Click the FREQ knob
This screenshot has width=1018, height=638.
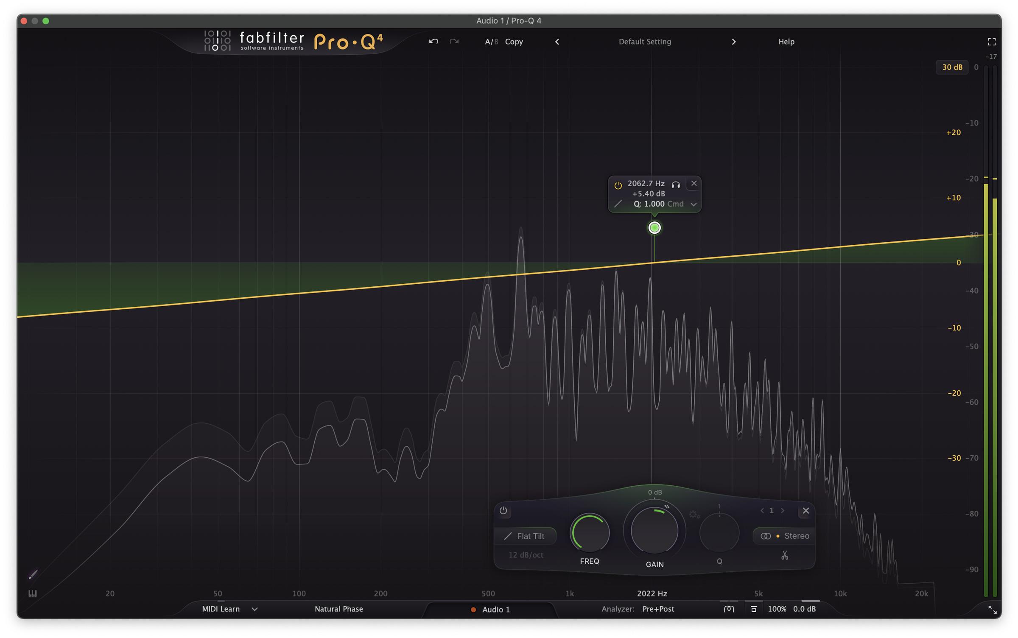[x=590, y=533]
